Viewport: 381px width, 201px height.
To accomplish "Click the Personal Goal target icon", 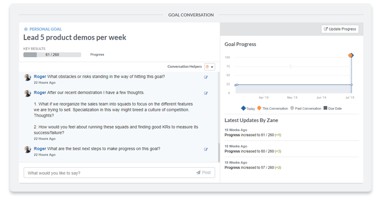I will [x=26, y=29].
